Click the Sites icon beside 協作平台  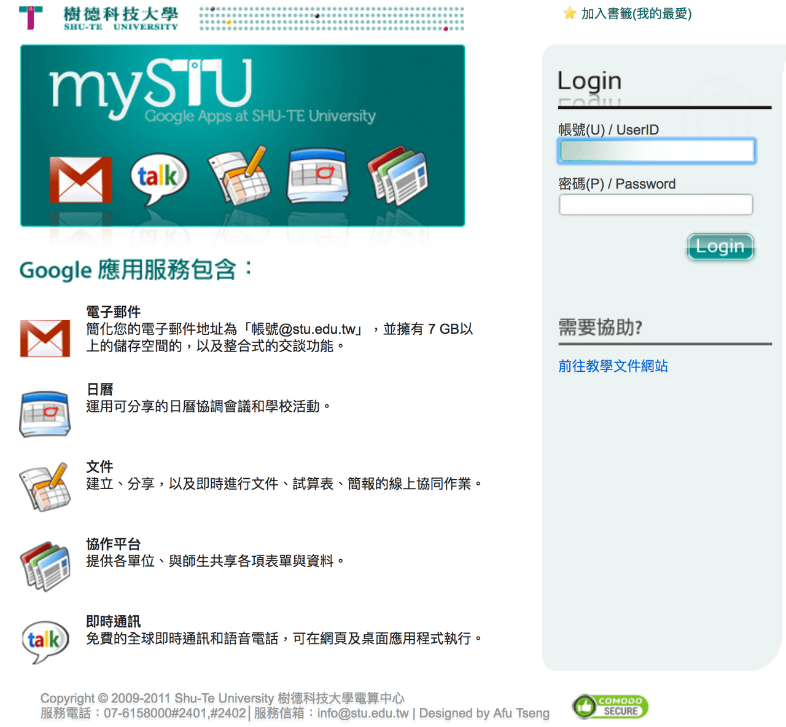pos(45,566)
